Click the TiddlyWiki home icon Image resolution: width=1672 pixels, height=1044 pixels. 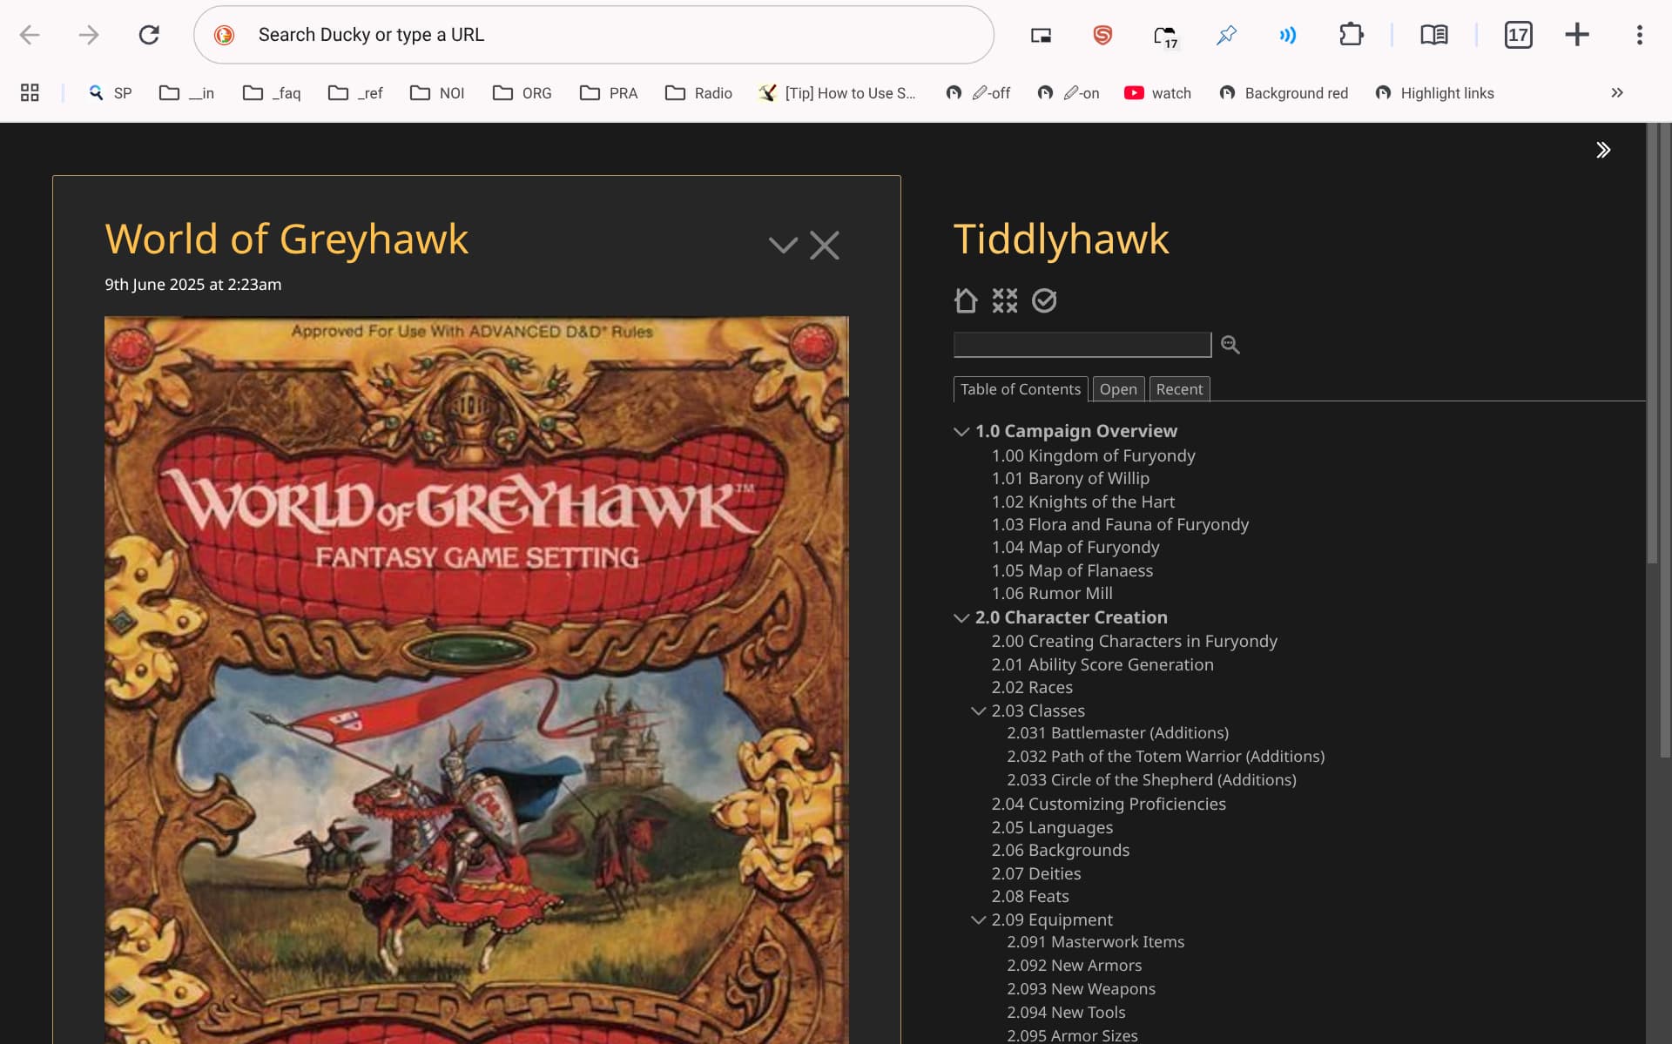[965, 300]
